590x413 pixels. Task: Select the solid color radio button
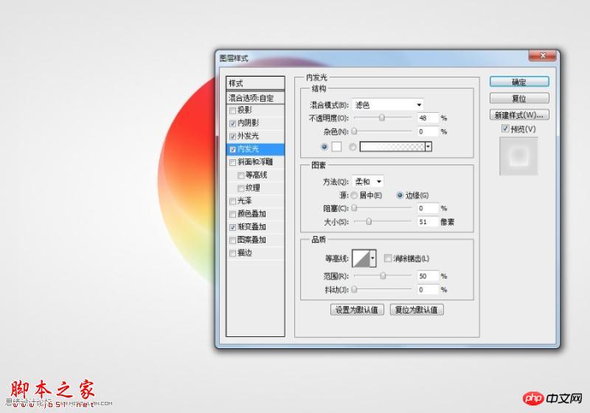click(x=324, y=147)
